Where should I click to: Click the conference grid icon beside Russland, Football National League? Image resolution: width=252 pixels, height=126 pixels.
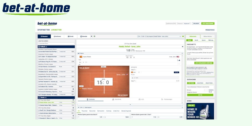click(73, 89)
